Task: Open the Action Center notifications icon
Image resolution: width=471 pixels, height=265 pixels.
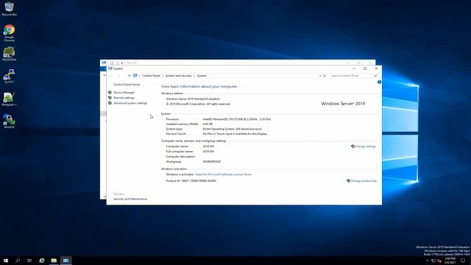Action: click(463, 261)
